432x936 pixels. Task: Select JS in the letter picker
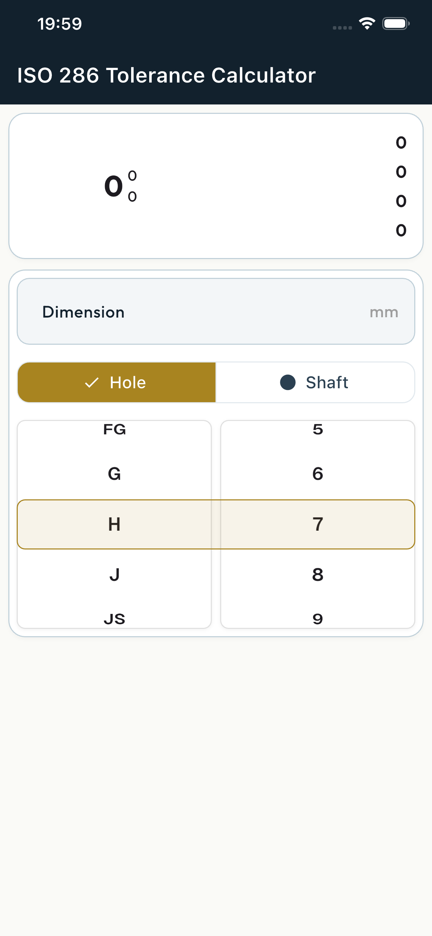tap(114, 619)
